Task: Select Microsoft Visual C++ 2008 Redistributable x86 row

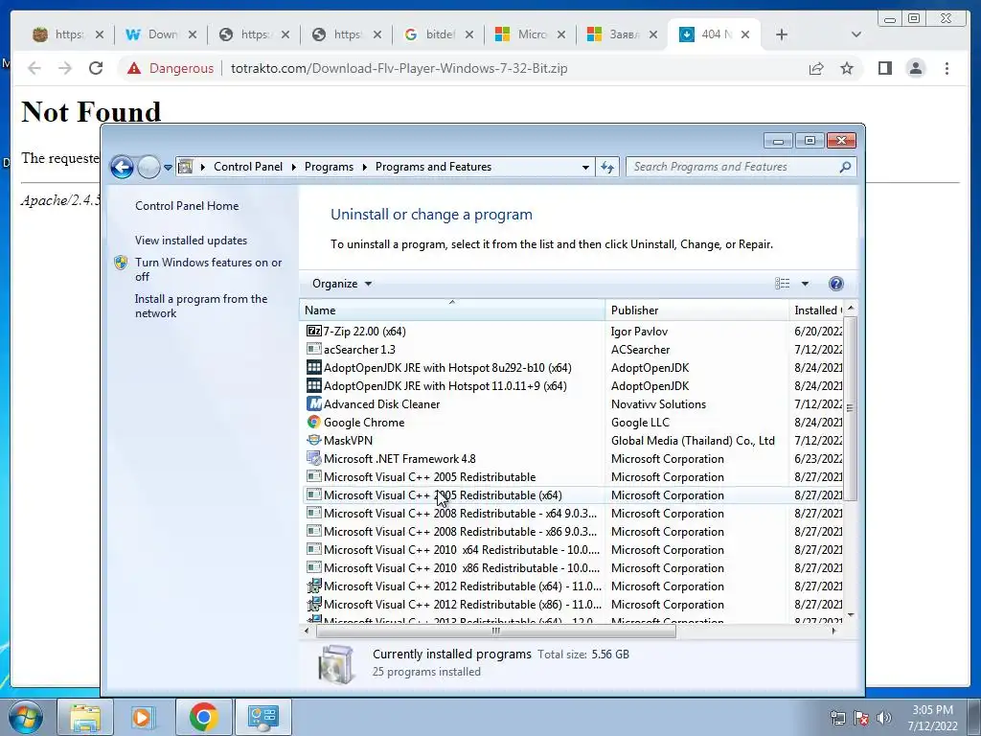Action: tap(573, 531)
